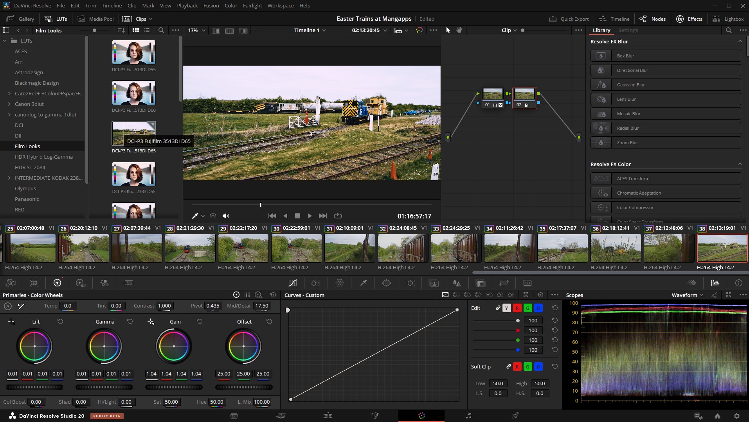Toggle green channel curve editing

528,308
